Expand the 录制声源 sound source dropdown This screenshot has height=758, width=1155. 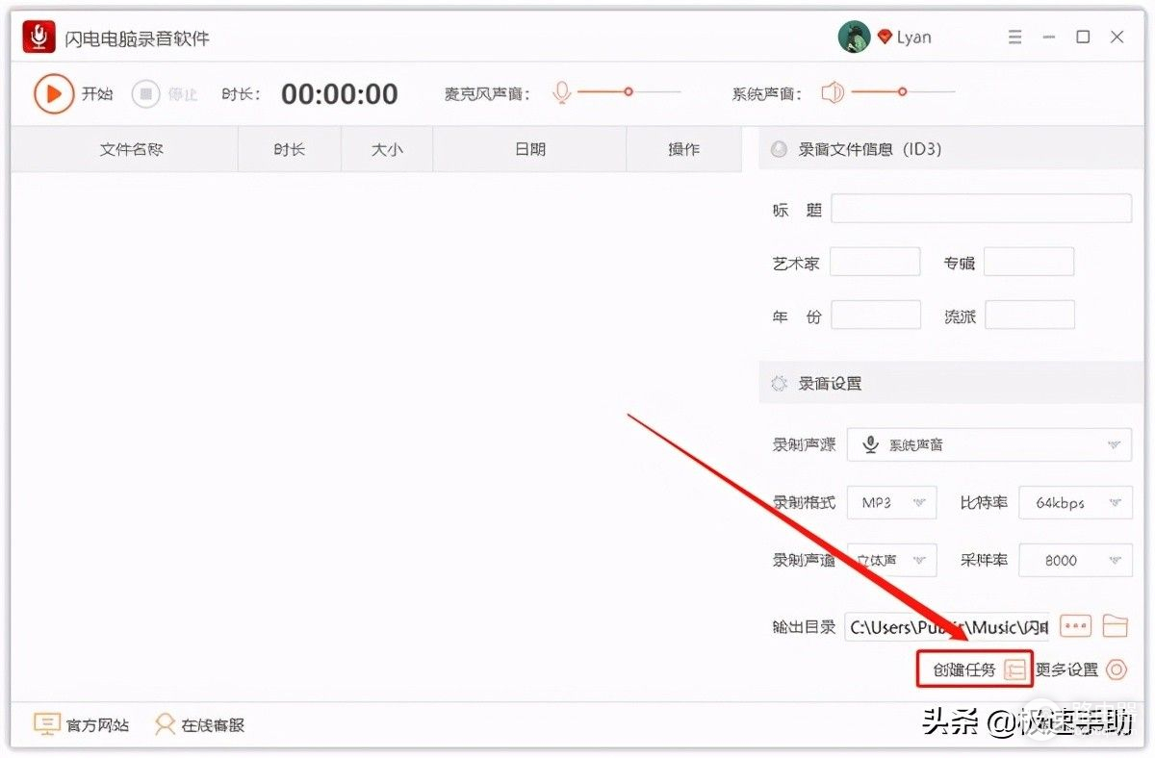pos(988,444)
